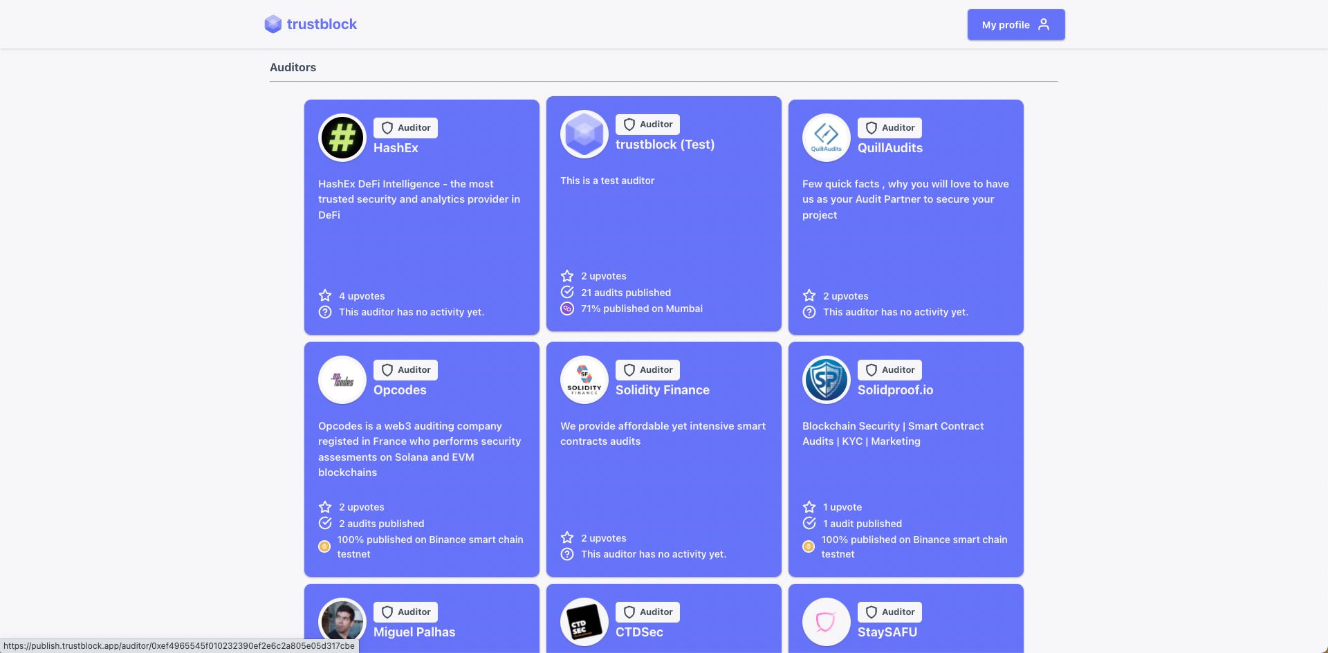1328x653 pixels.
Task: Click shield icon in HashEx Auditor badge
Action: (387, 128)
